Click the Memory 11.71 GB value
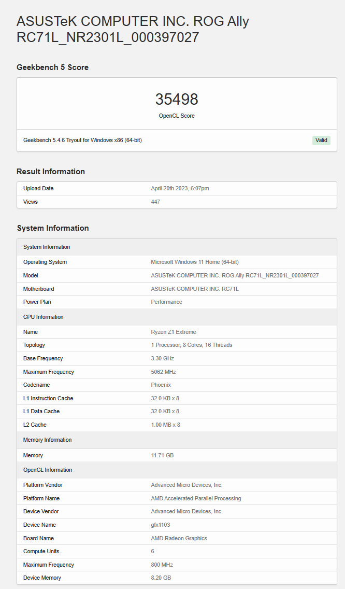Image resolution: width=345 pixels, height=589 pixels. pyautogui.click(x=162, y=455)
